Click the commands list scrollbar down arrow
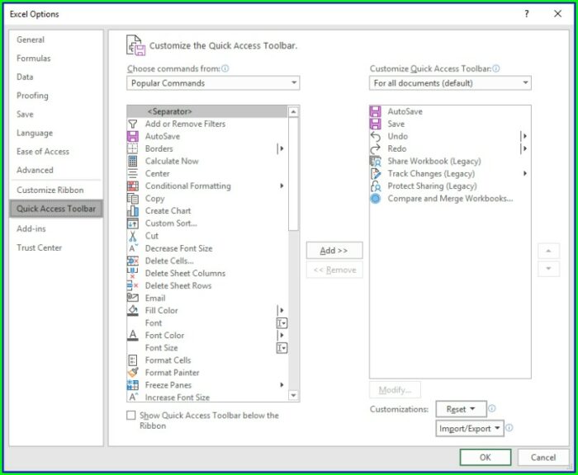This screenshot has width=578, height=475. pos(293,396)
